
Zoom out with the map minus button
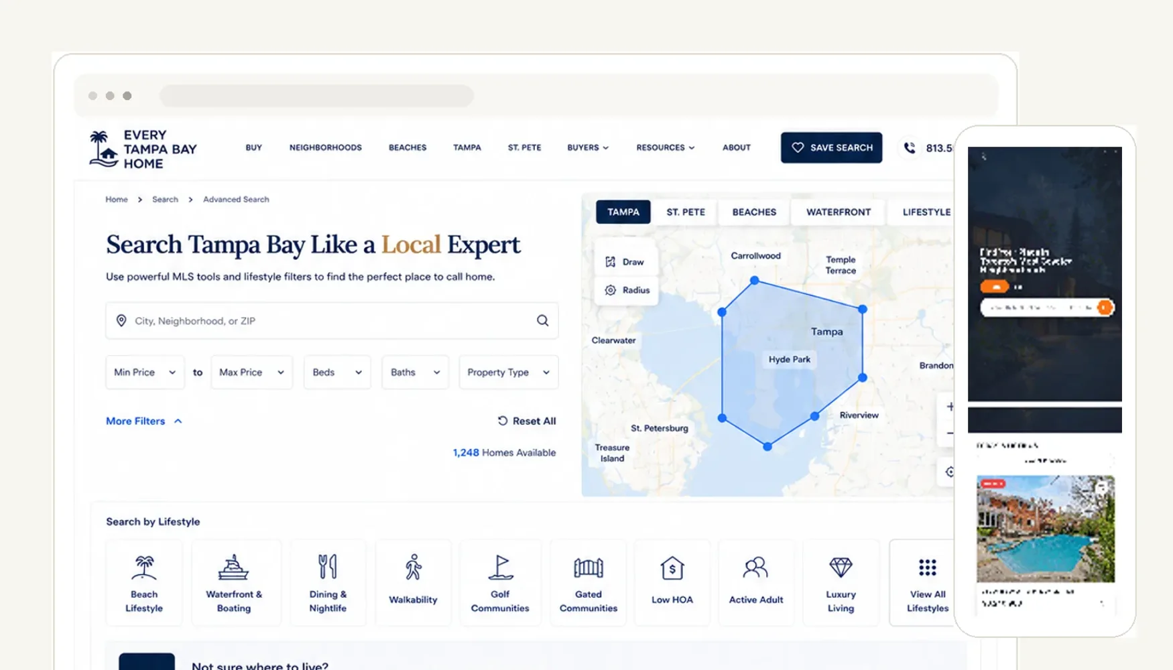(x=950, y=433)
